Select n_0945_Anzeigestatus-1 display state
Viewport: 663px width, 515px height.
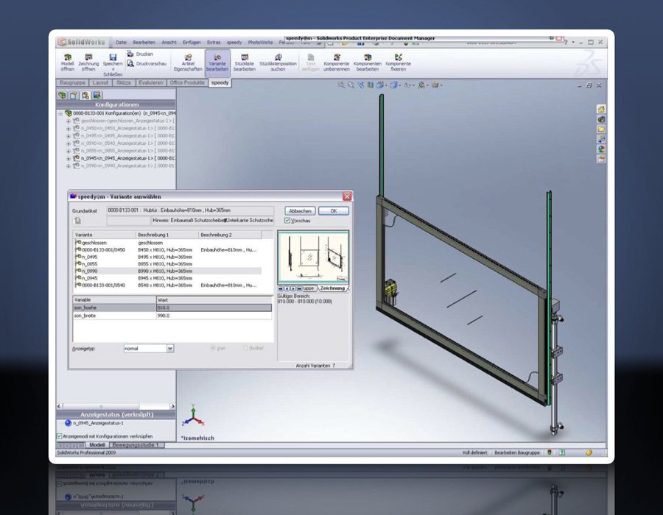[94, 423]
